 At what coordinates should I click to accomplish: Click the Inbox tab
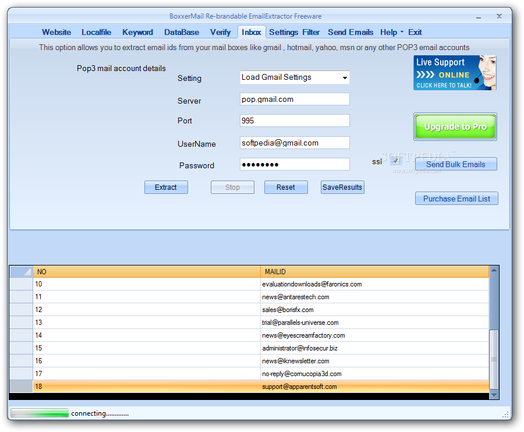click(x=252, y=33)
